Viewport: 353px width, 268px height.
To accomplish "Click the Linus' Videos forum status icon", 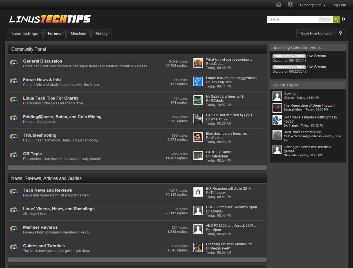I will [x=14, y=211].
